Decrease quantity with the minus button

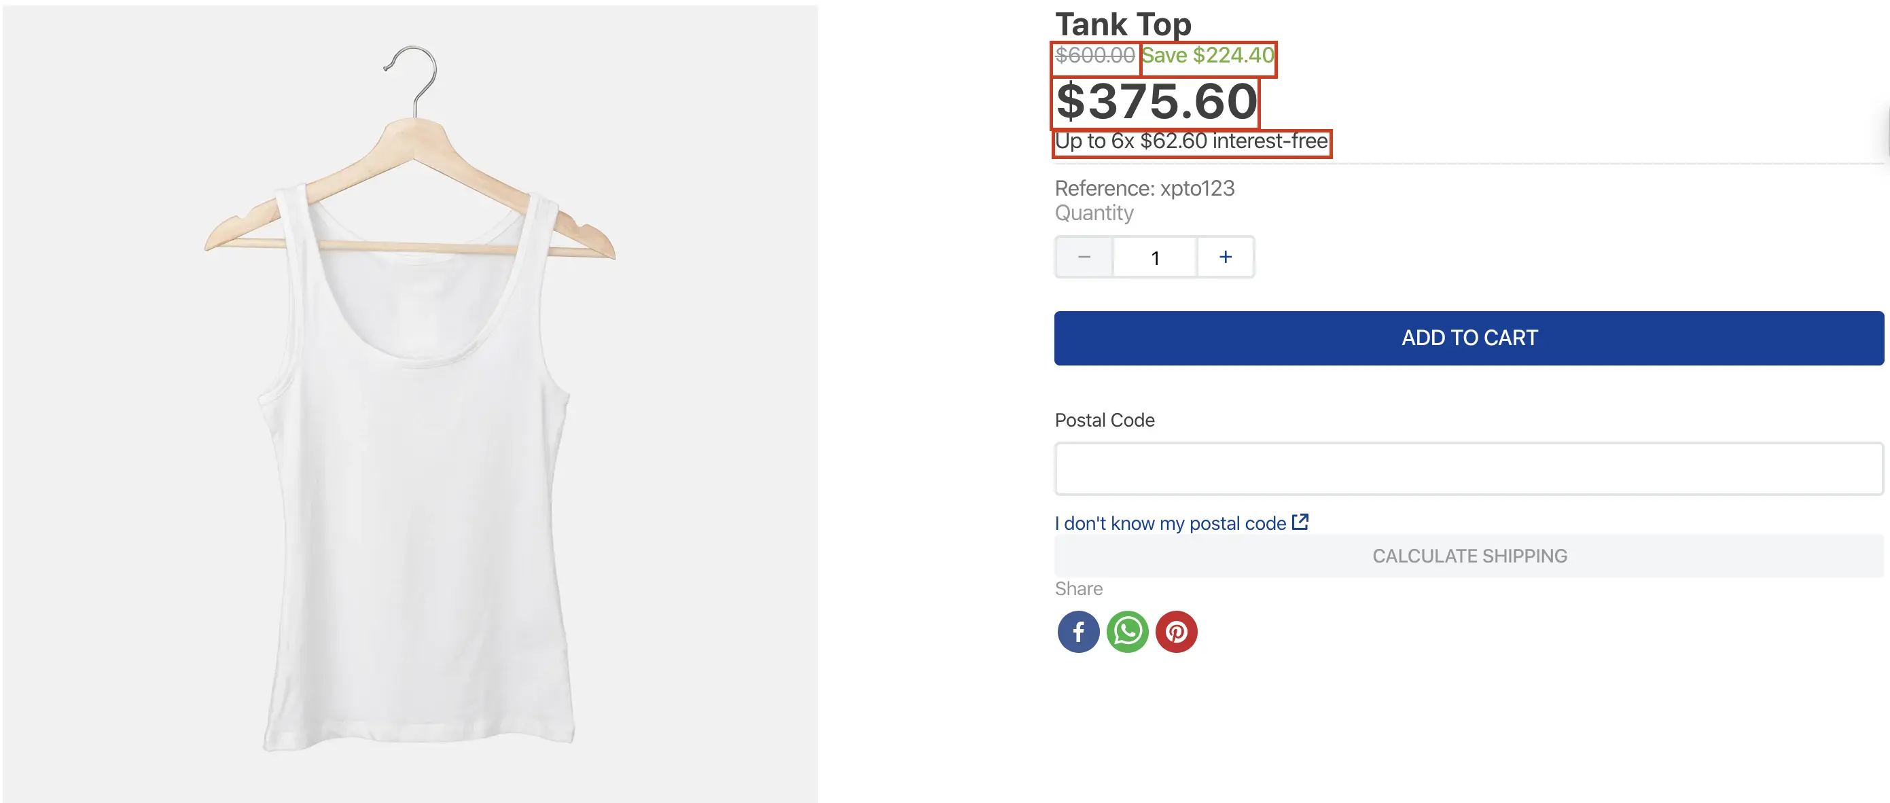[x=1084, y=257]
